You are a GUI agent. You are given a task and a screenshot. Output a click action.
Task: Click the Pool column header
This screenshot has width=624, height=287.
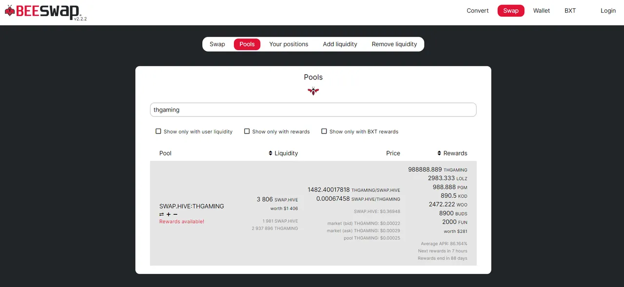(165, 153)
